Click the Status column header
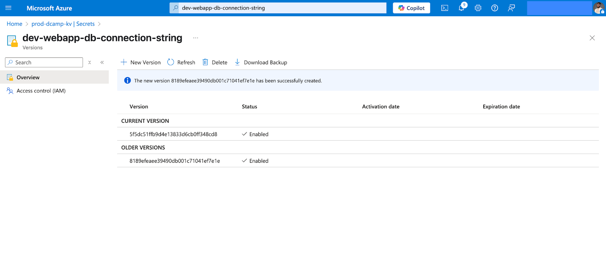The height and width of the screenshot is (263, 606). pyautogui.click(x=250, y=107)
